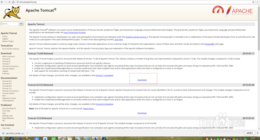Open the Find help link

pyautogui.click(x=6, y=111)
